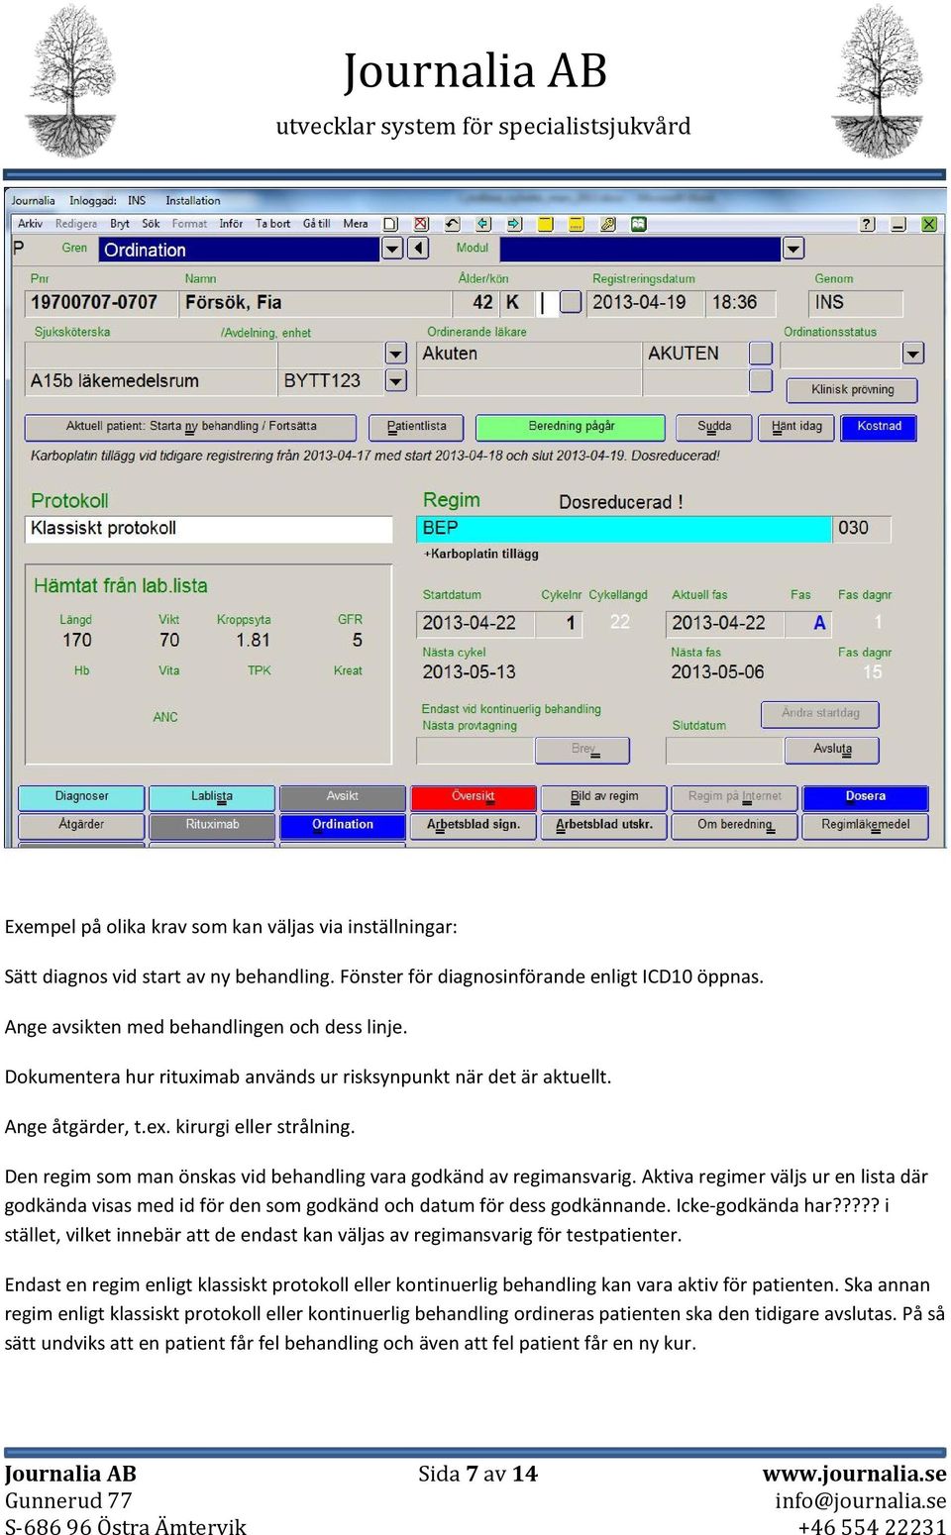
Task: Open the Bryt menu
Action: [120, 224]
